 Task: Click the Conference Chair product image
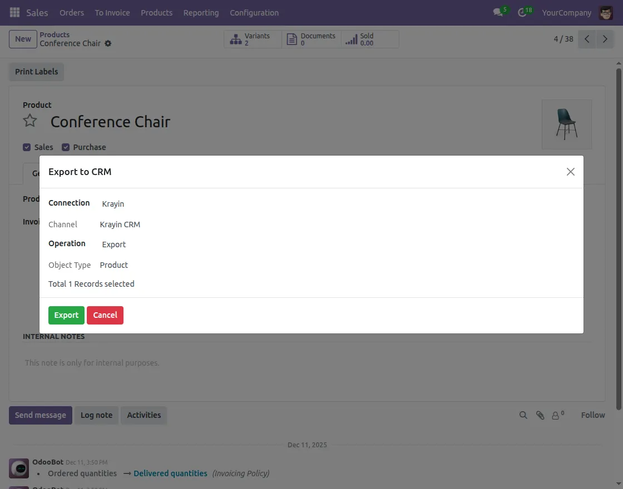tap(567, 124)
